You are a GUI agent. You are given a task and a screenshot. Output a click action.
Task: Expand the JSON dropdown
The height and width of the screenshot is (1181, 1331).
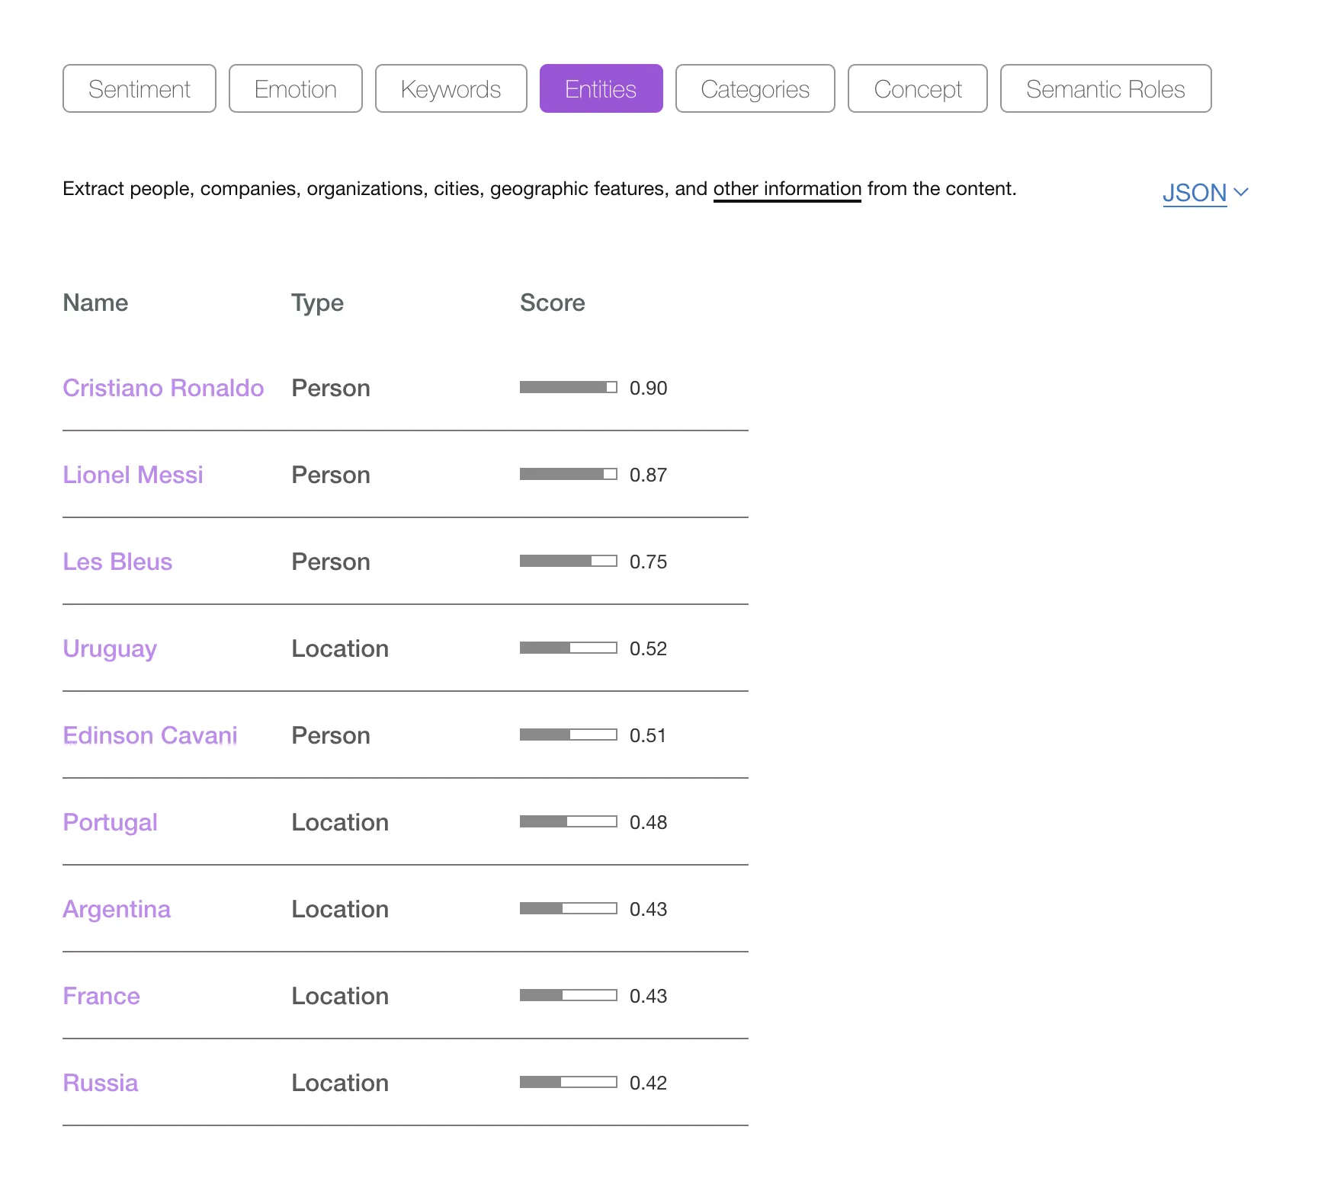pos(1205,193)
